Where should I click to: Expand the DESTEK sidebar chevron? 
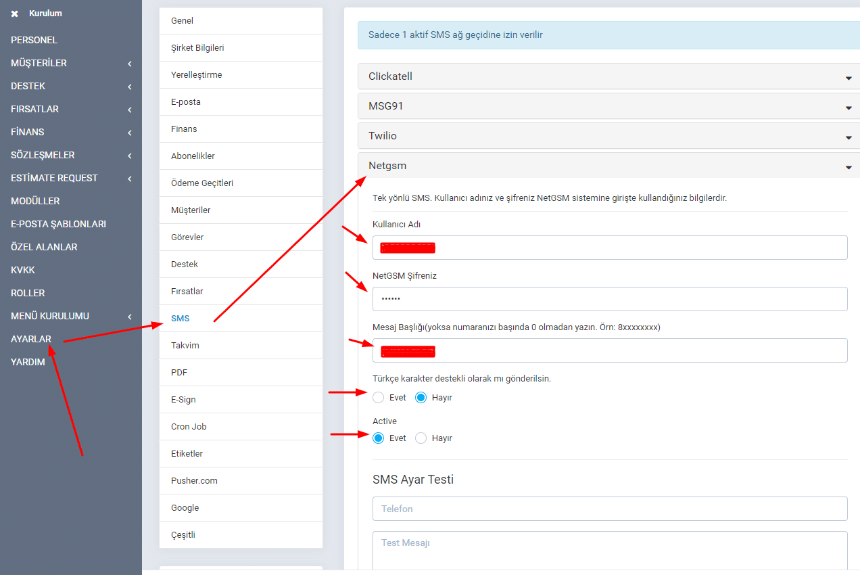[x=129, y=87]
